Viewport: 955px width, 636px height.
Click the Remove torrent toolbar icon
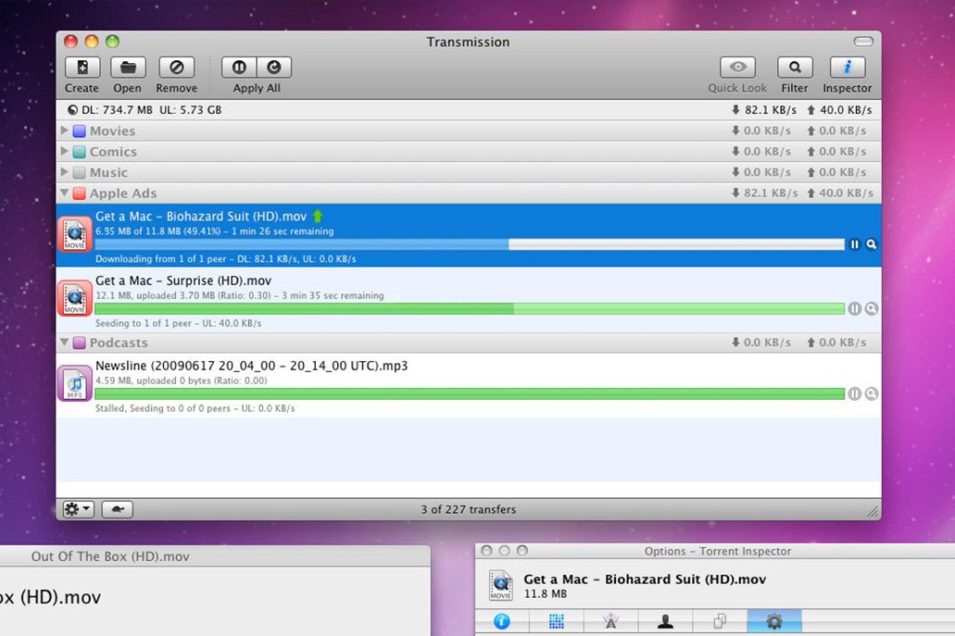coord(176,68)
